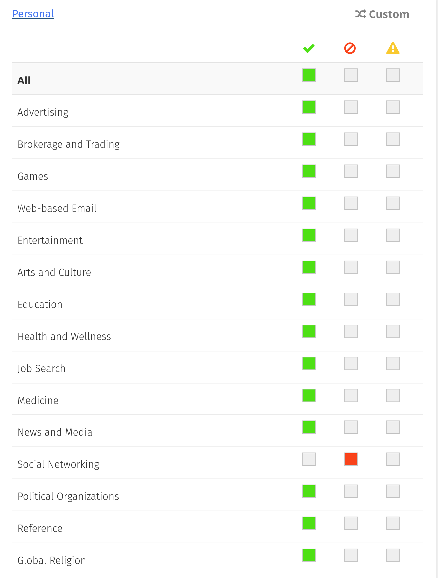Select the All row label
438x578 pixels.
pos(24,80)
